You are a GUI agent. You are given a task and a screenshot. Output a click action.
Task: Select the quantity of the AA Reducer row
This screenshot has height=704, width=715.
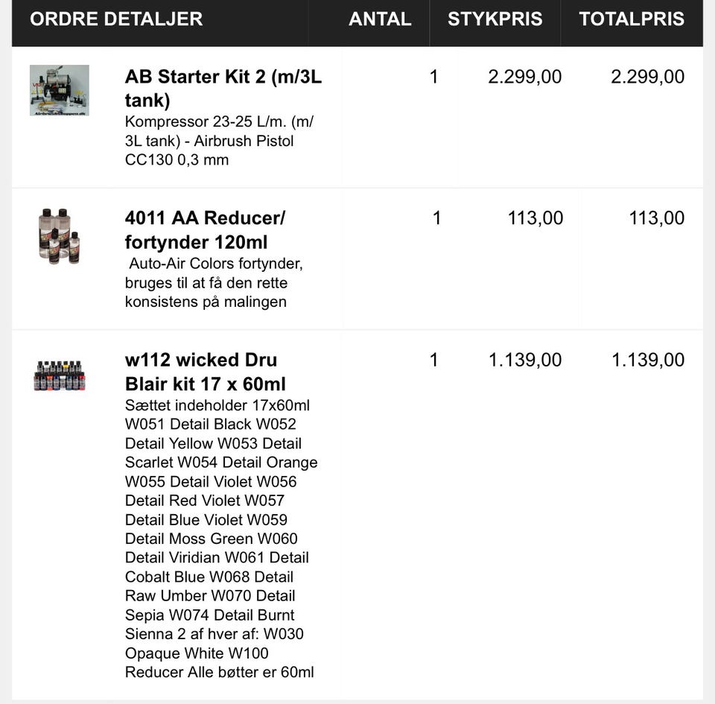coord(436,218)
